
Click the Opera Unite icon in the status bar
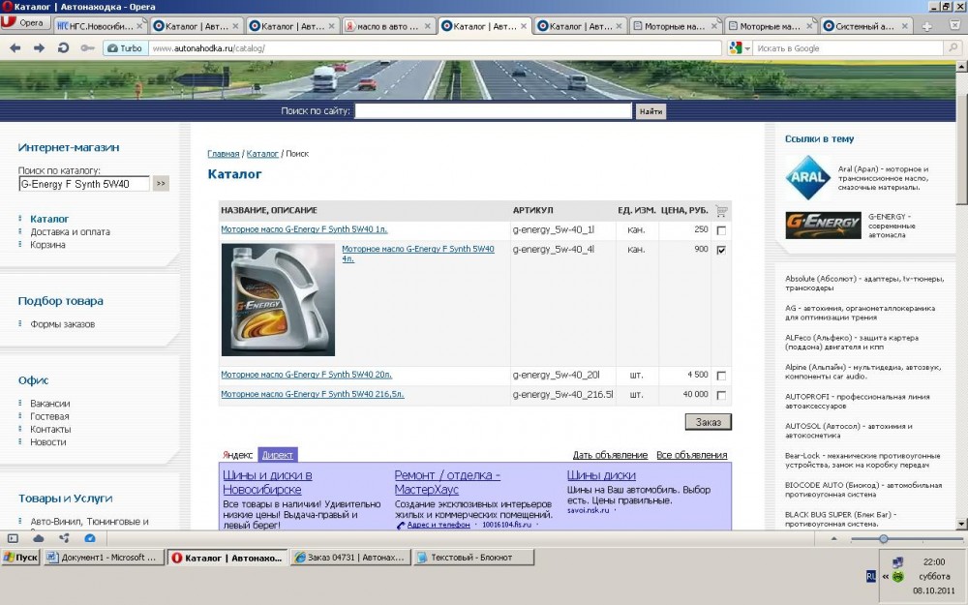[x=64, y=538]
